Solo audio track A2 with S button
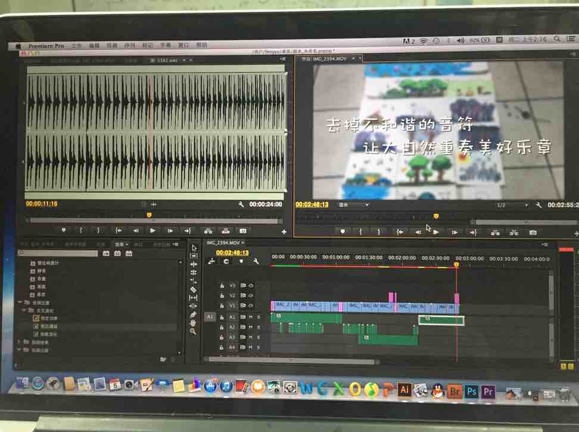The height and width of the screenshot is (432, 579). click(259, 327)
